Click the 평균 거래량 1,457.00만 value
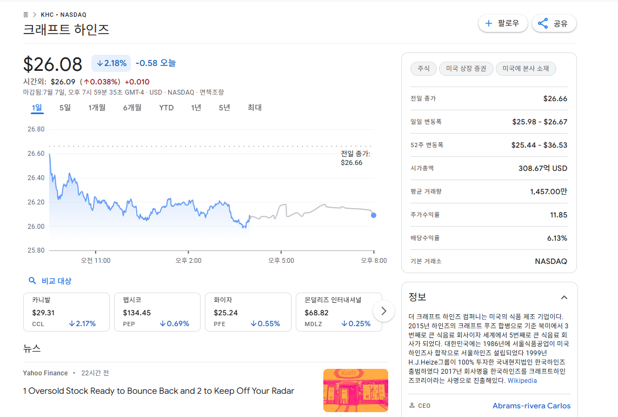Image resolution: width=618 pixels, height=417 pixels. coord(548,191)
